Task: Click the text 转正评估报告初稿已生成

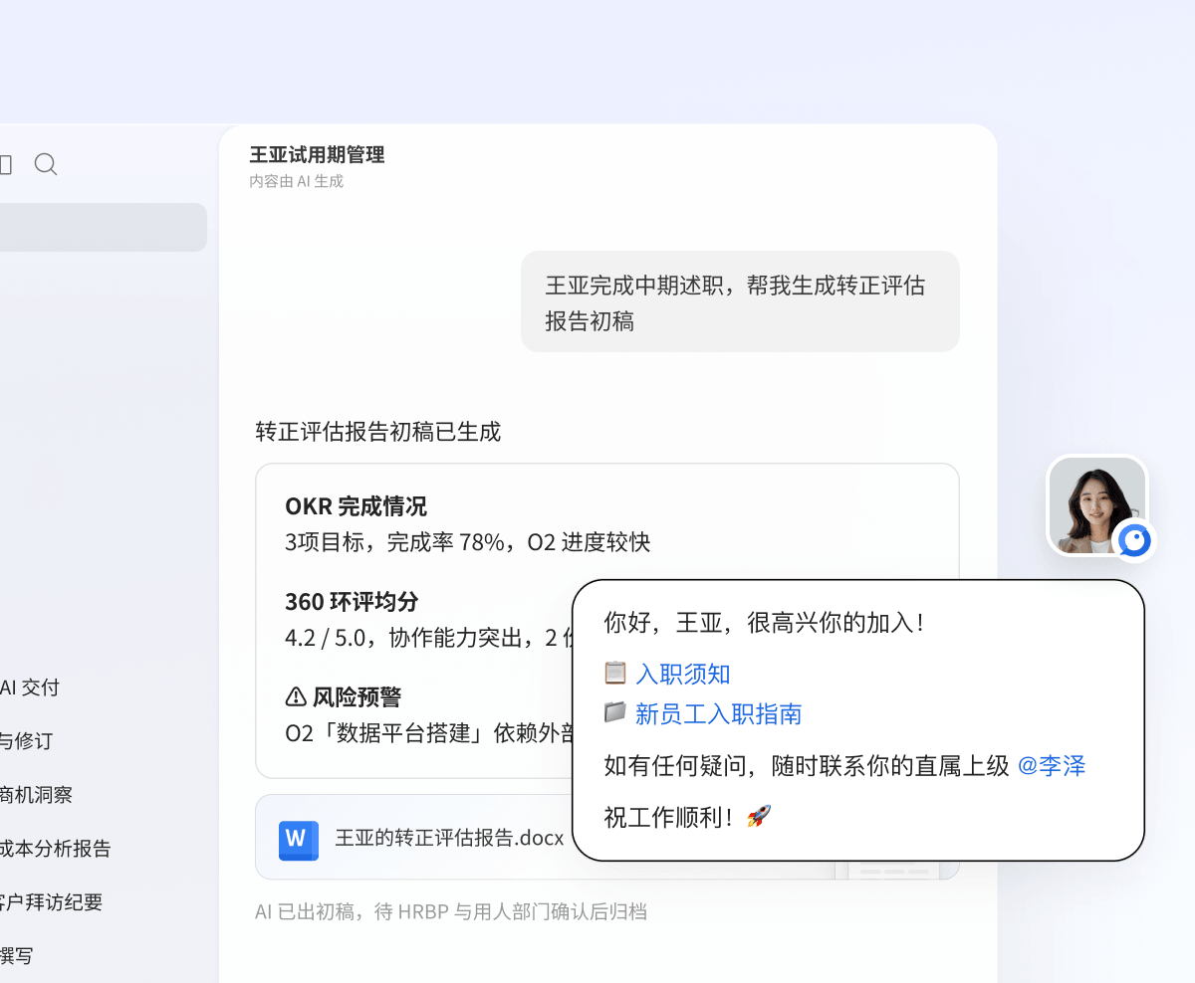Action: (378, 432)
